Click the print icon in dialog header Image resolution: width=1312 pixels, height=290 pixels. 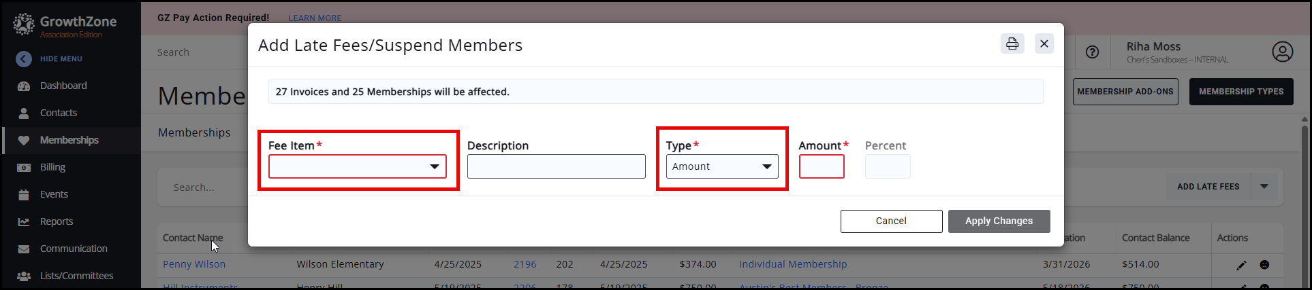(1012, 43)
